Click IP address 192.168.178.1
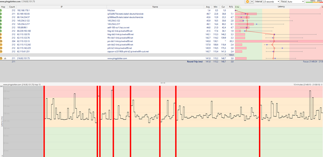This screenshot has width=323, height=157. tap(23, 10)
